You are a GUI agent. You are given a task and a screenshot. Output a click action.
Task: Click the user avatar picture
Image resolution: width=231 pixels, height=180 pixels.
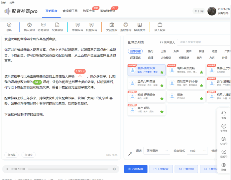(x=212, y=11)
